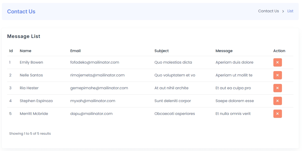Click message Et aut ea culpa pro
Screen dimensions: 302x151
coord(233,88)
